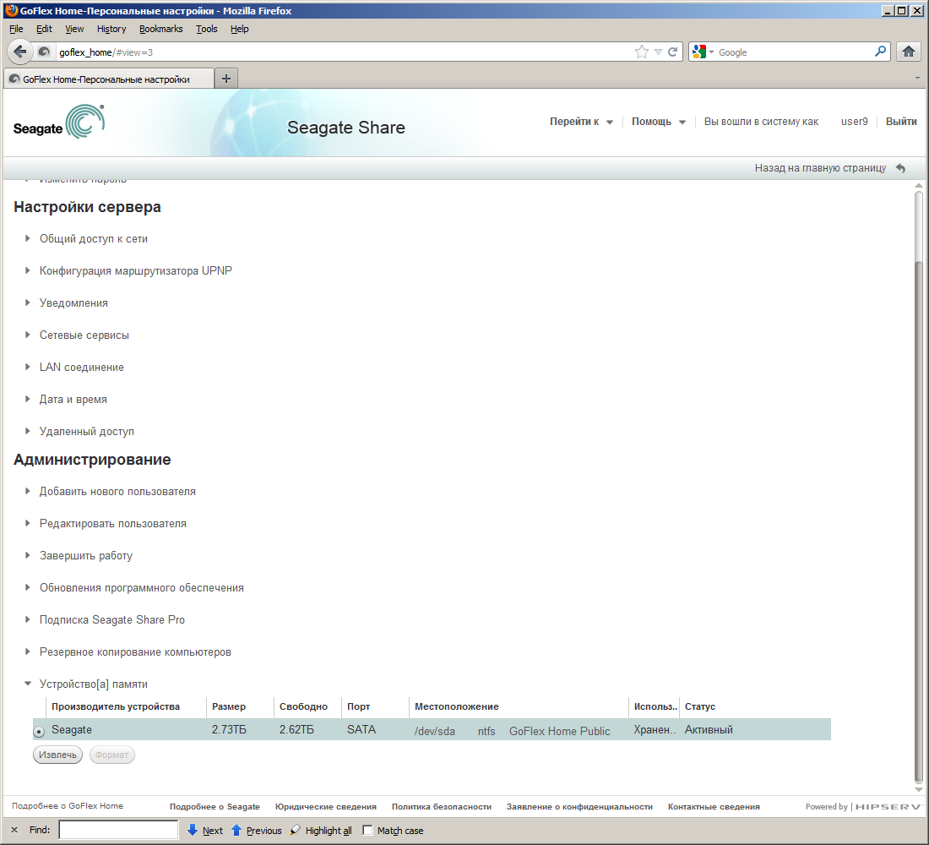The image size is (929, 845).
Task: Select the Seagate device radio button
Action: (39, 732)
